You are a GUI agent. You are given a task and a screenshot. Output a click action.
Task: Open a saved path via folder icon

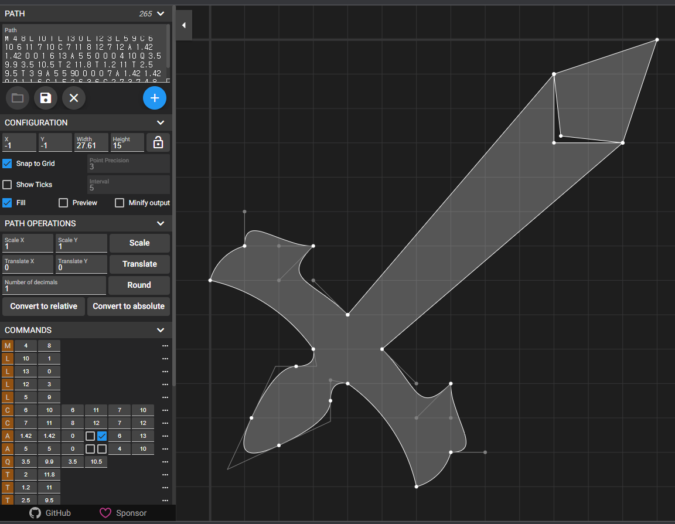[18, 98]
